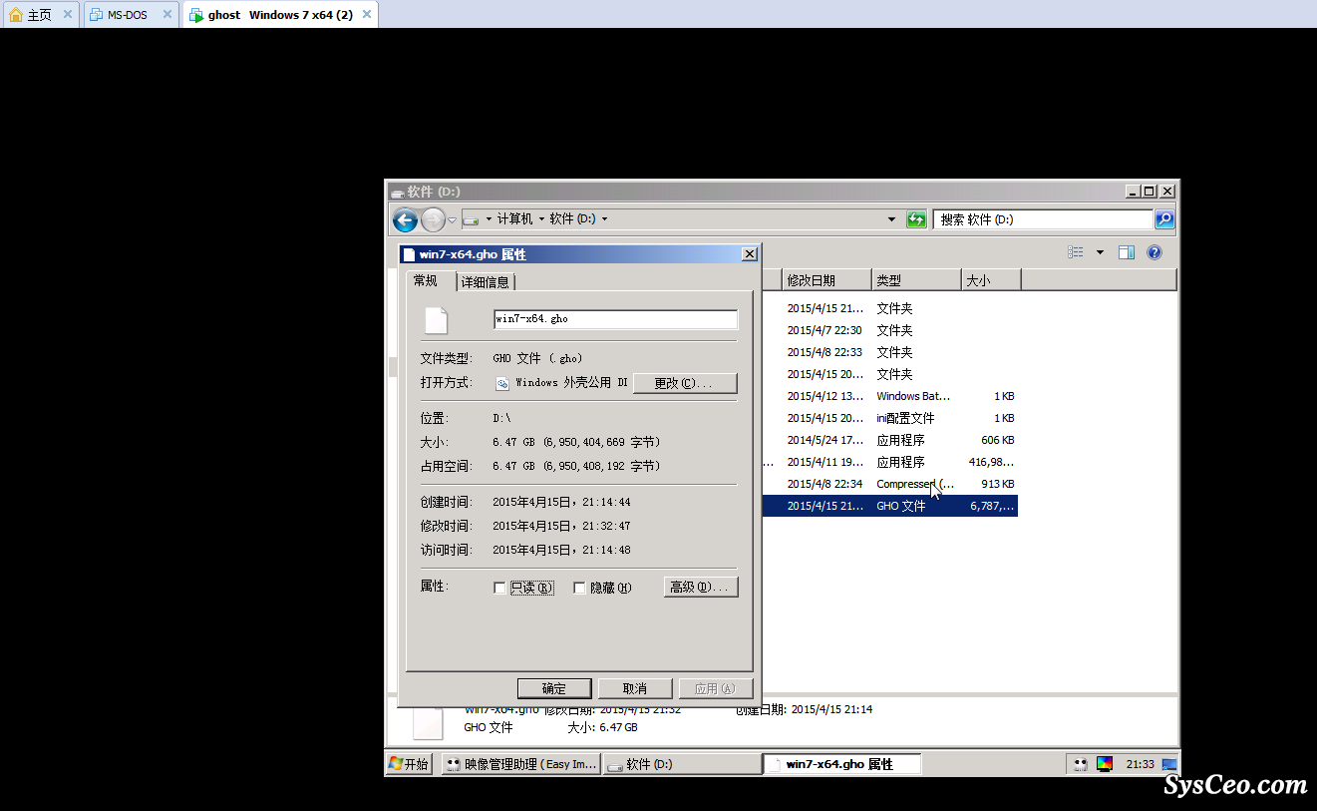Toggle the preview pane icon

pos(1127,252)
